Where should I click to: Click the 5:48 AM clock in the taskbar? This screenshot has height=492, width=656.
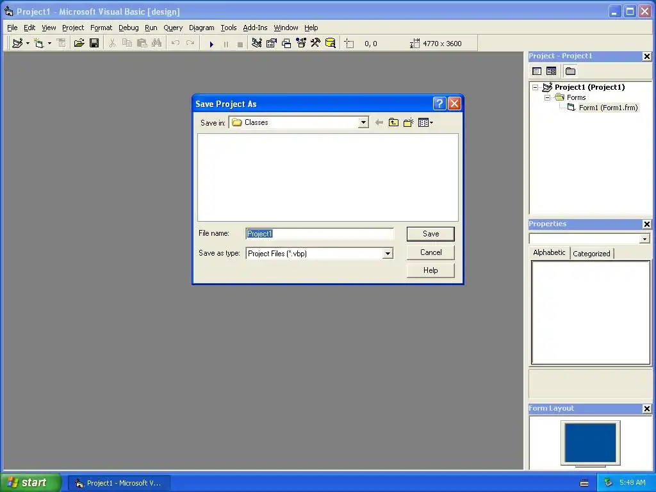coord(632,482)
